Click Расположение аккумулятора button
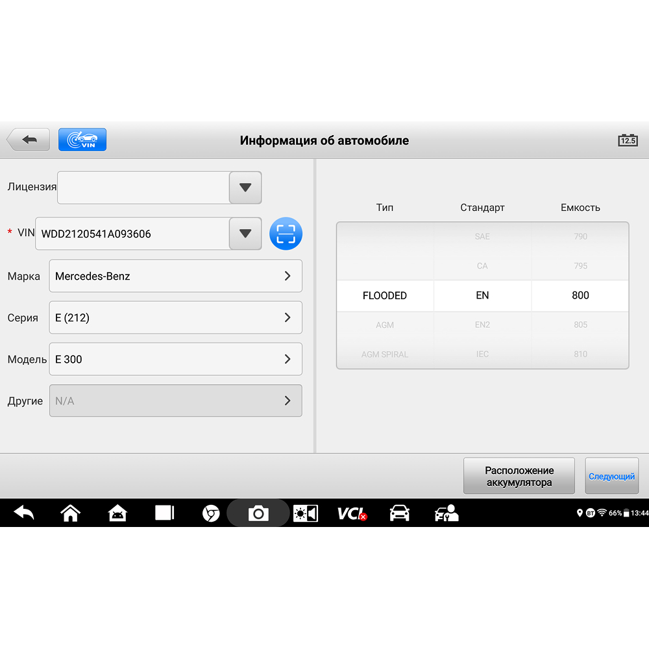This screenshot has width=649, height=649. (519, 476)
